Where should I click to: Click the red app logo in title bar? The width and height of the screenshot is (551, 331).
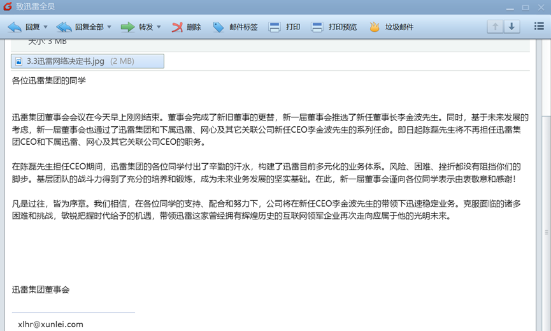pos(8,6)
